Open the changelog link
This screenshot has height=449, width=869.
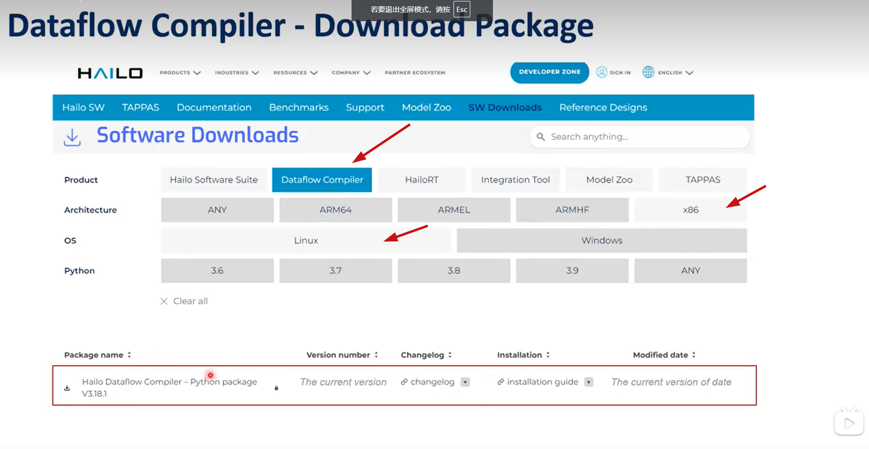(x=432, y=382)
